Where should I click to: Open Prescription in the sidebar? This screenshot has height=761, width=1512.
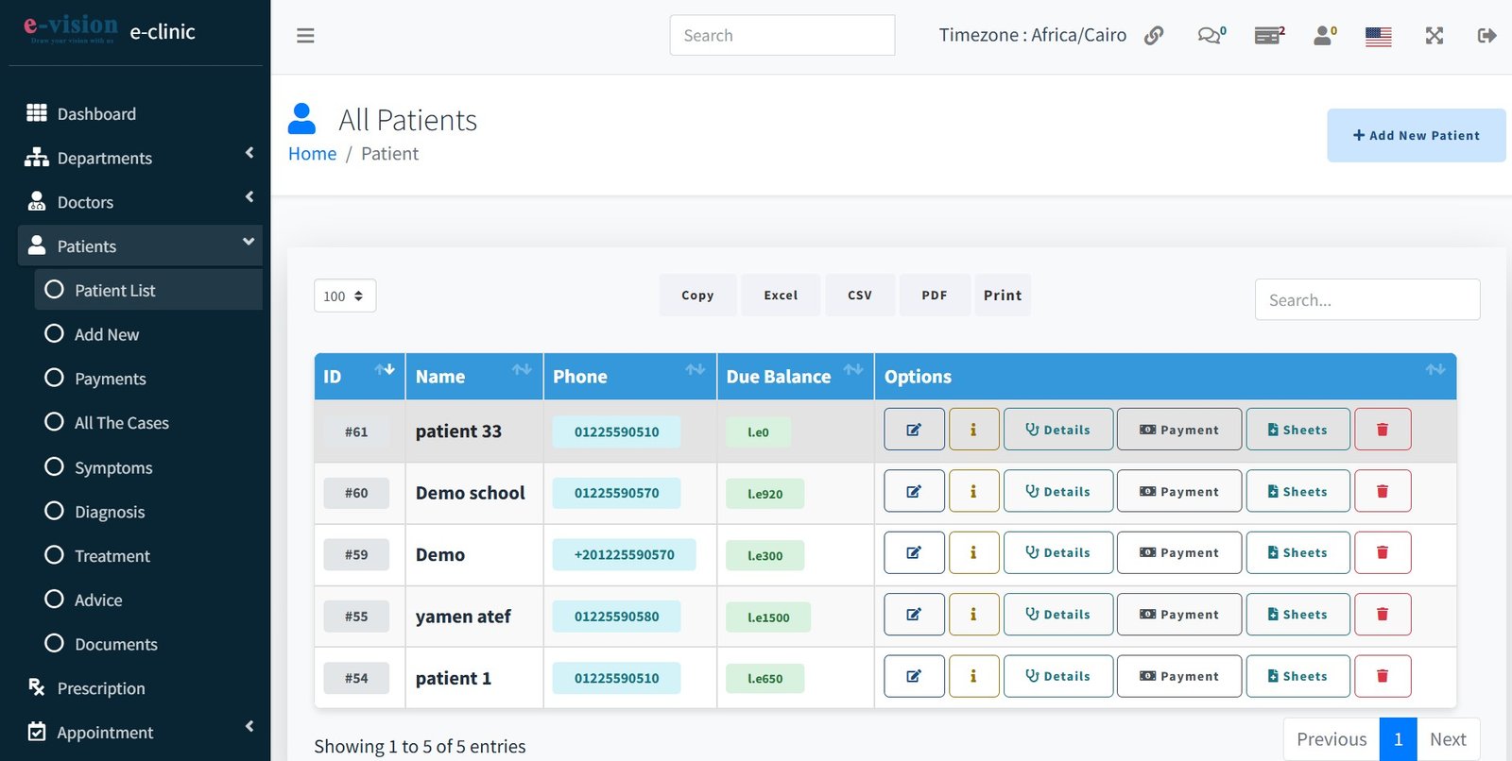pyautogui.click(x=101, y=688)
